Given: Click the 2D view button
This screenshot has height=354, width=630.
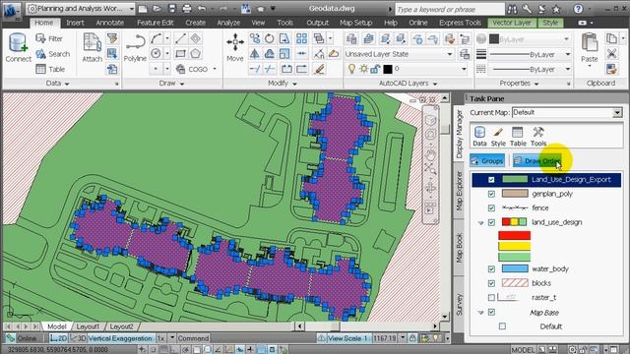Looking at the screenshot, I should [59, 338].
